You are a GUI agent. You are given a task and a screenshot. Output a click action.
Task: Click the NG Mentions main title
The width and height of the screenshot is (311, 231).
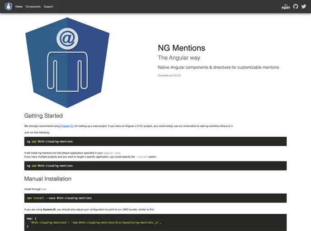point(181,48)
